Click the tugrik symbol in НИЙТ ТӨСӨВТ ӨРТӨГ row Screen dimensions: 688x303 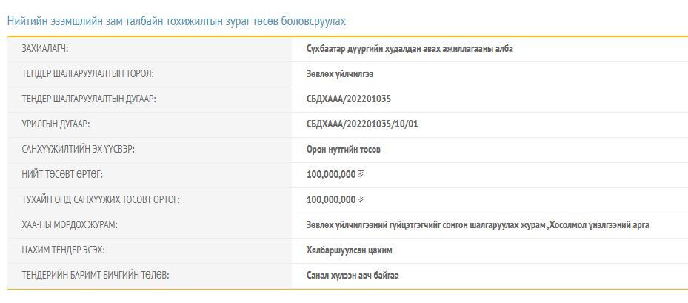point(361,175)
